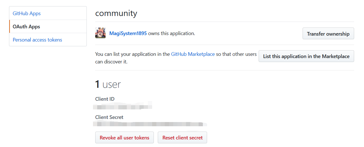Click the Client Secret label

109,117
